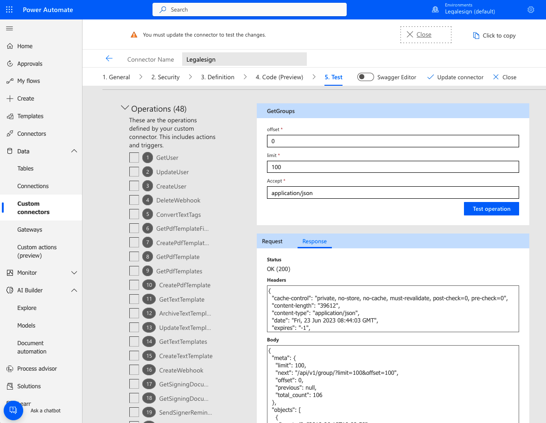This screenshot has height=423, width=546.
Task: Open the Ask a chatbot bubble
Action: tap(13, 410)
